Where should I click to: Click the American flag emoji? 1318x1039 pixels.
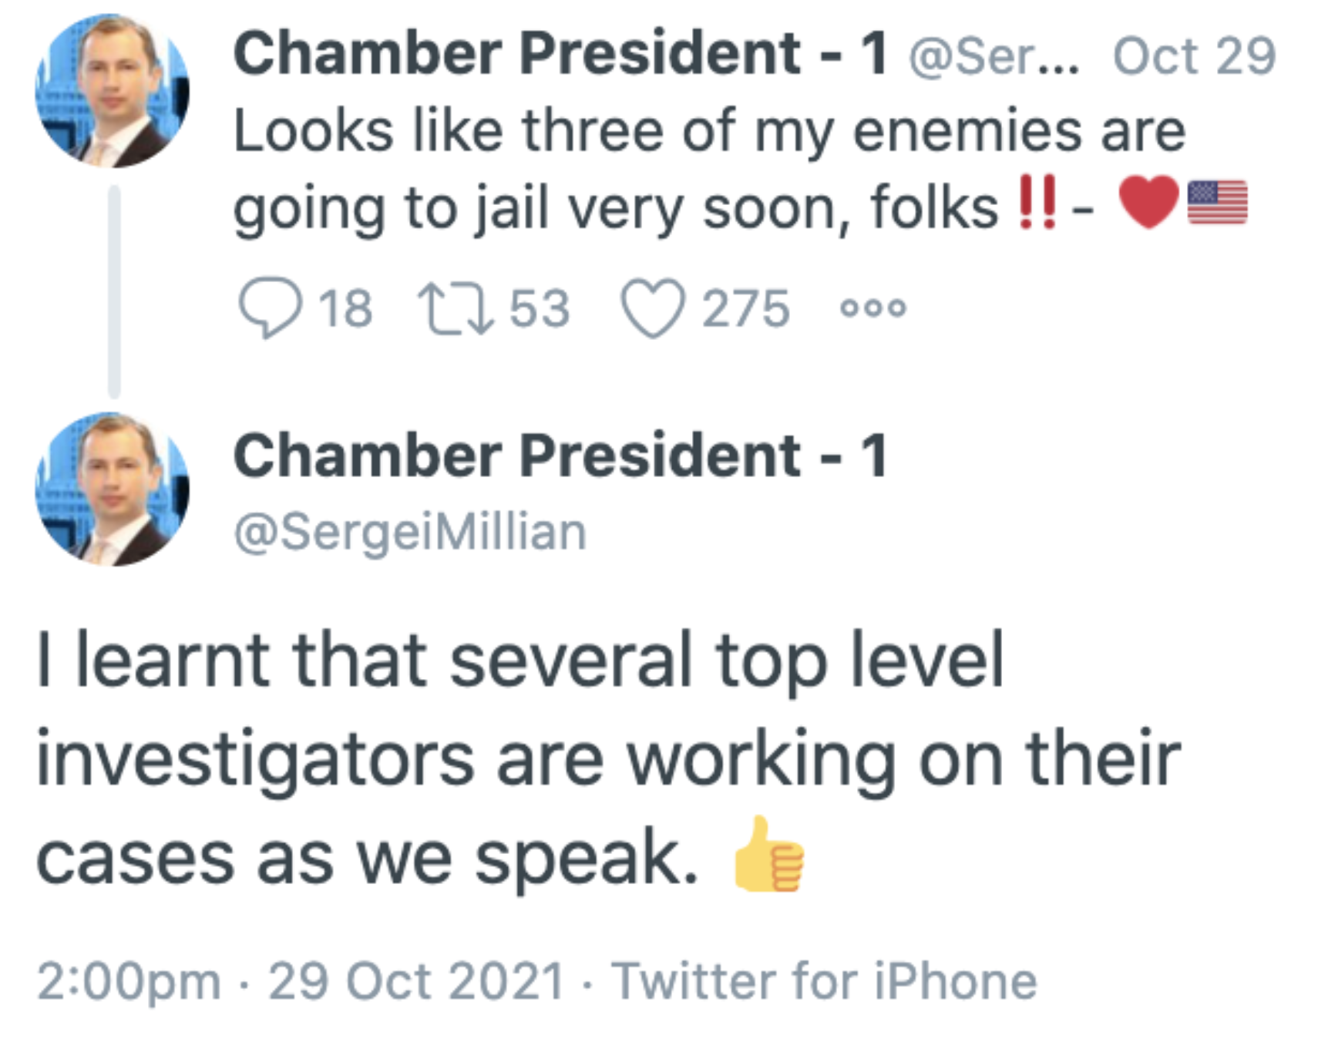click(1217, 202)
